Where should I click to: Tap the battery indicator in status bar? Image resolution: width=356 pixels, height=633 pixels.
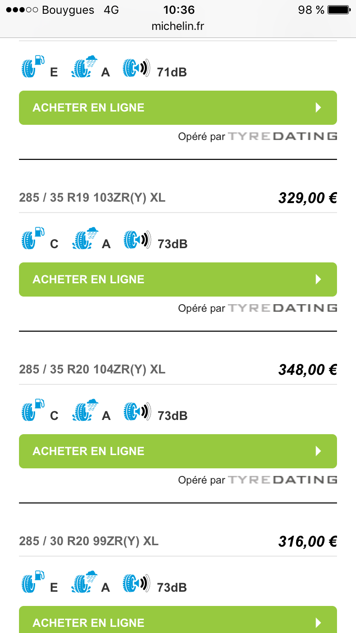pos(339,10)
